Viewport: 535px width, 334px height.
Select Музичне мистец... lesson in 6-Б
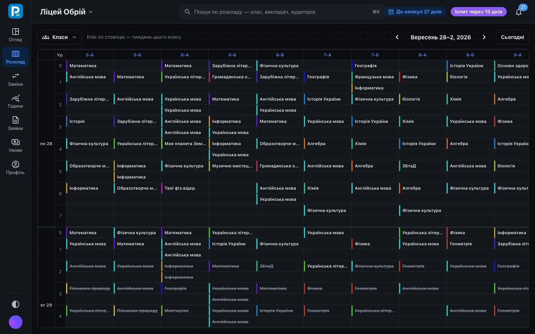coord(232,166)
